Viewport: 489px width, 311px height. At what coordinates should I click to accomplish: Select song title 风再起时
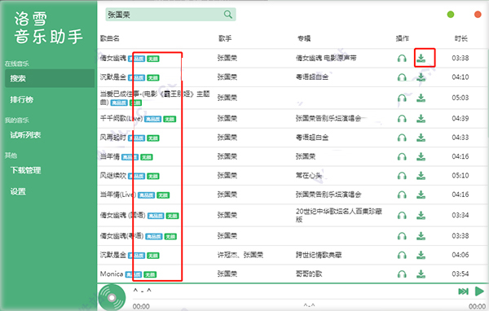pos(113,138)
